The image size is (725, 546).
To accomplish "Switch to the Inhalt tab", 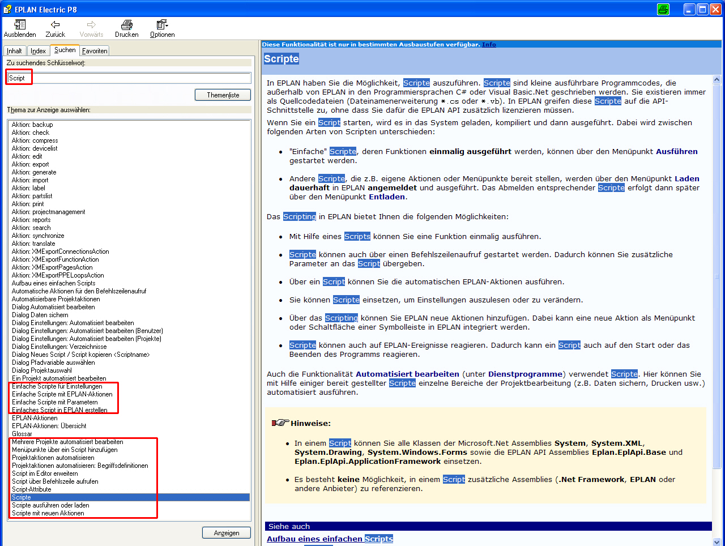I will click(x=14, y=51).
